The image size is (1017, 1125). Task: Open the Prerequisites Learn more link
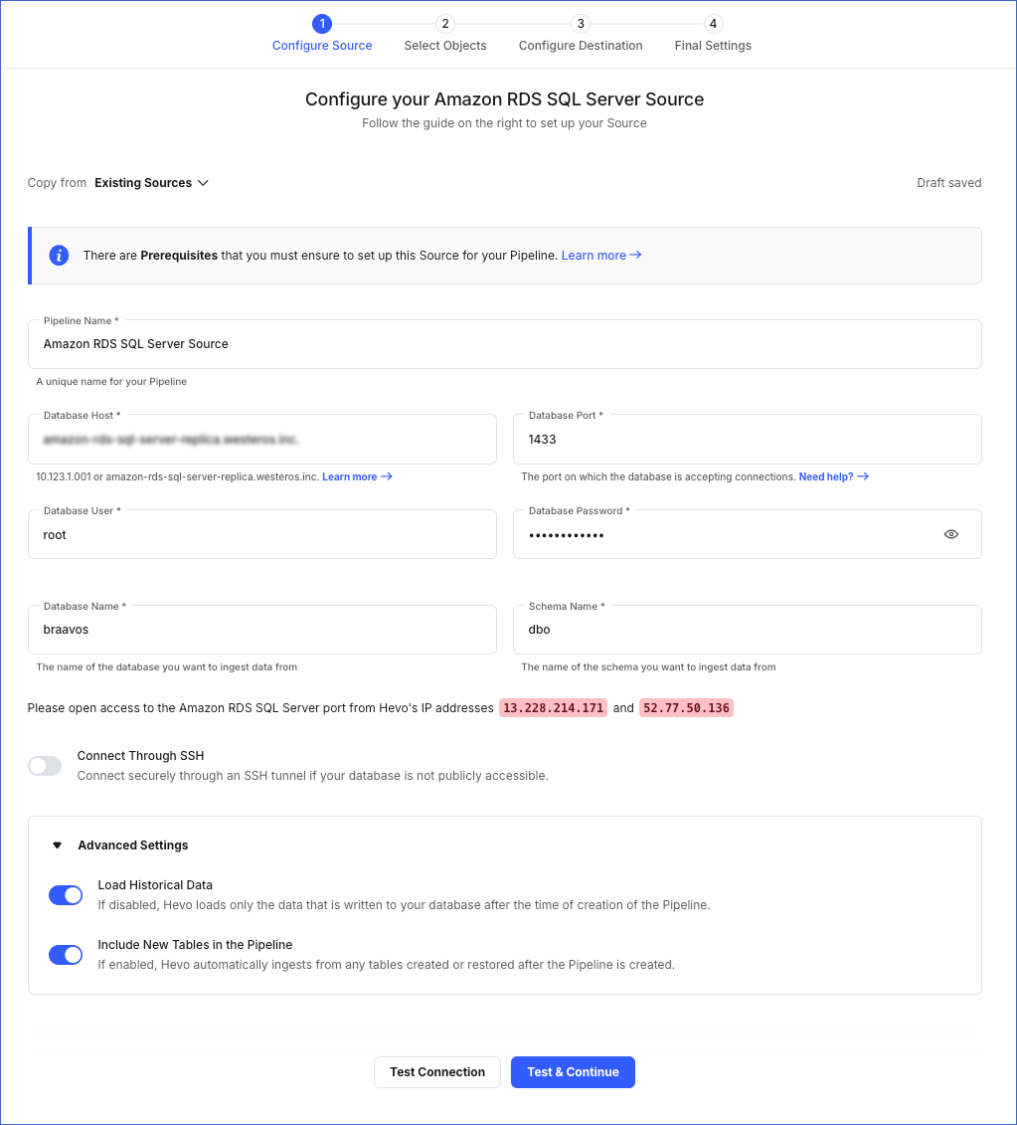[593, 255]
